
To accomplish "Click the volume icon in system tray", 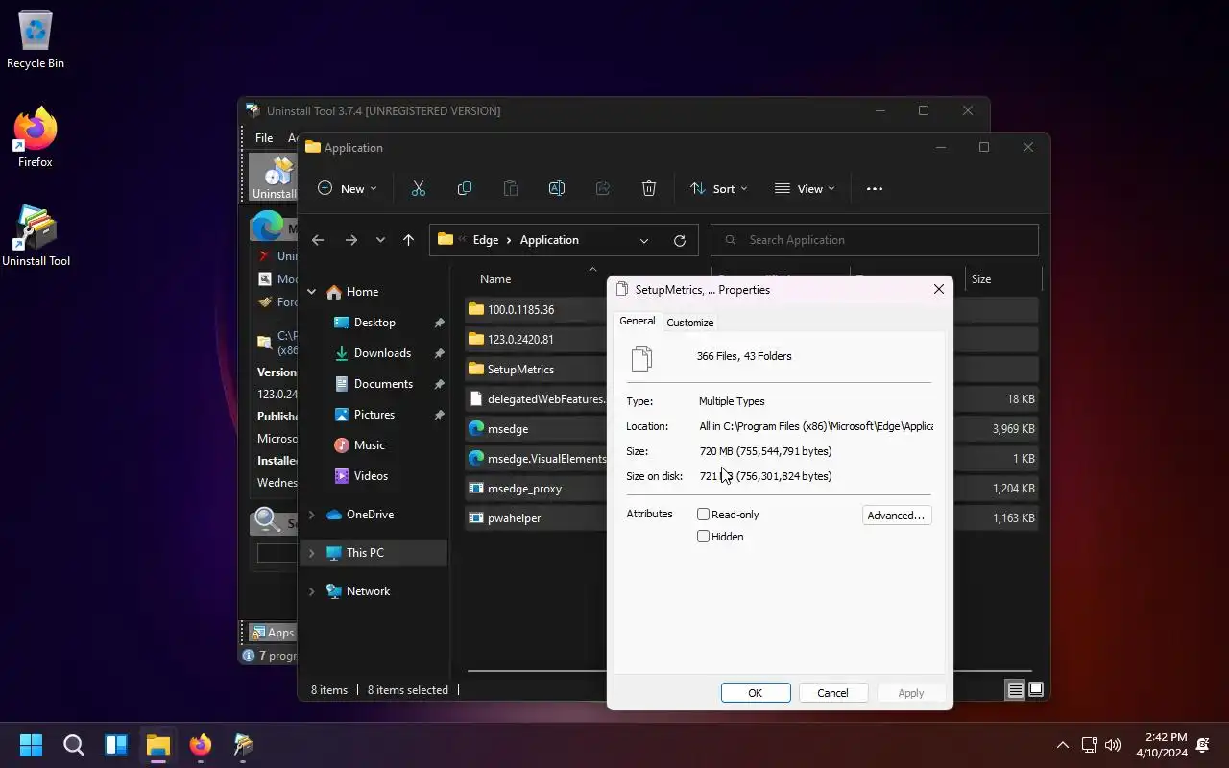I will [1113, 745].
